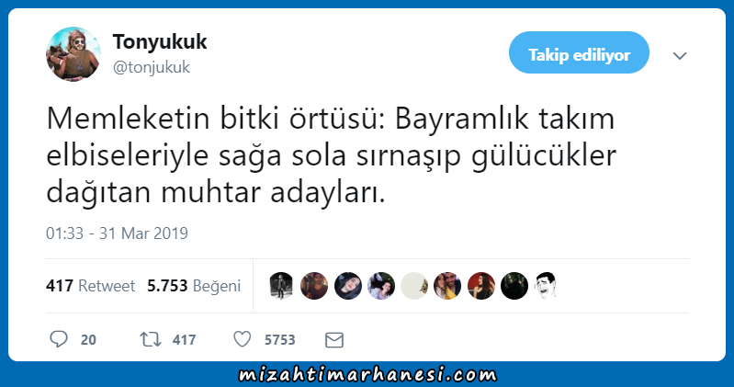
Task: Click the retweet arrows icon
Action: [x=151, y=339]
